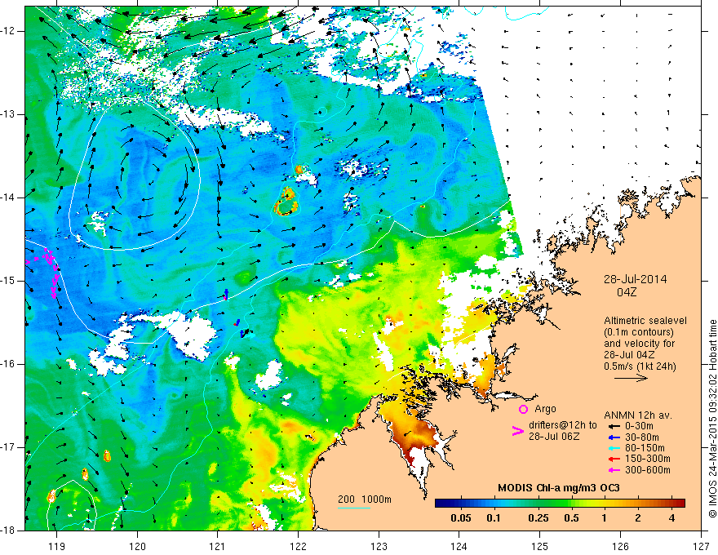Click longitude axis label 122
718x555 pixels.
click(x=298, y=547)
